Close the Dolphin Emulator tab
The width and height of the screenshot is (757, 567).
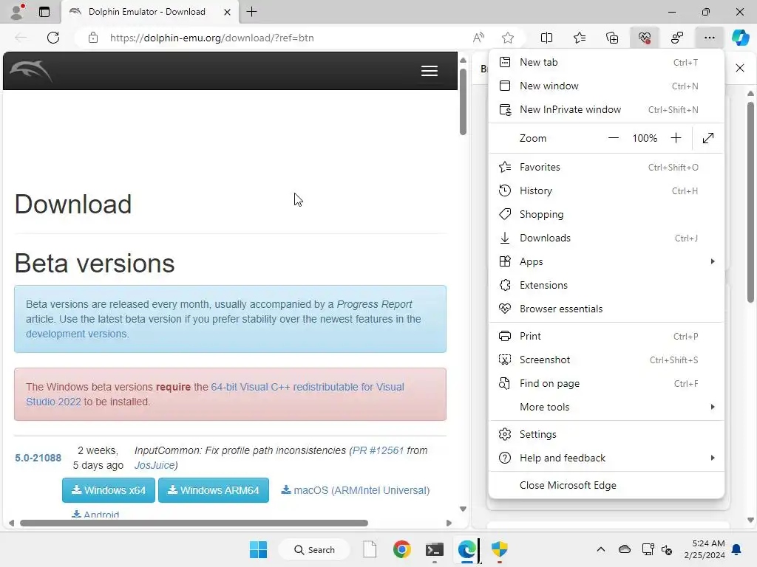(227, 12)
